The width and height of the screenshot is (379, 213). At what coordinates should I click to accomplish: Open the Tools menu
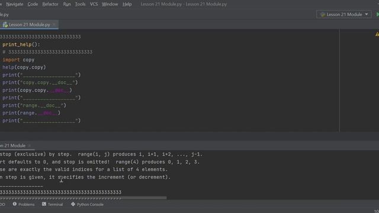80,4
